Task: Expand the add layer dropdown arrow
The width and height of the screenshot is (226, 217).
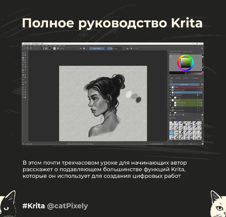Action: 172,115
